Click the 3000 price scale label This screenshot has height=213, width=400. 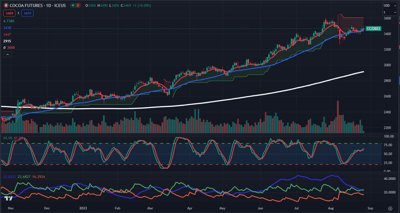387,65
